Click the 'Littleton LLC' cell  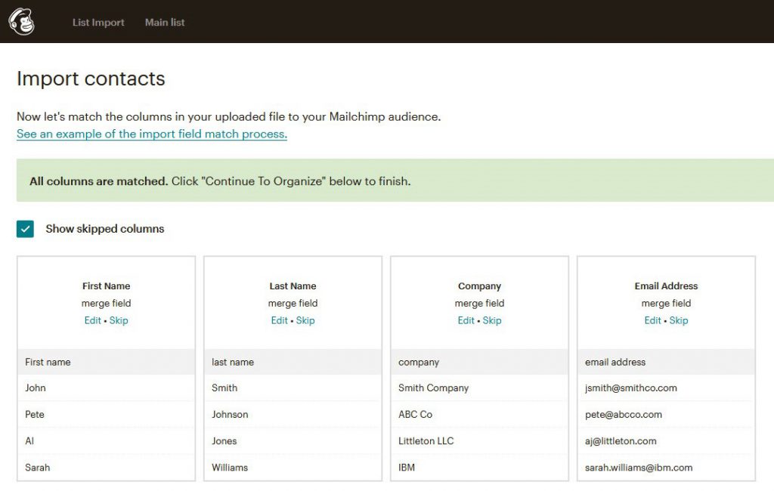pos(479,440)
